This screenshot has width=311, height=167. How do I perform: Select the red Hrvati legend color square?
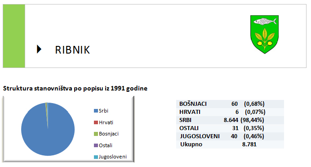tap(96, 122)
